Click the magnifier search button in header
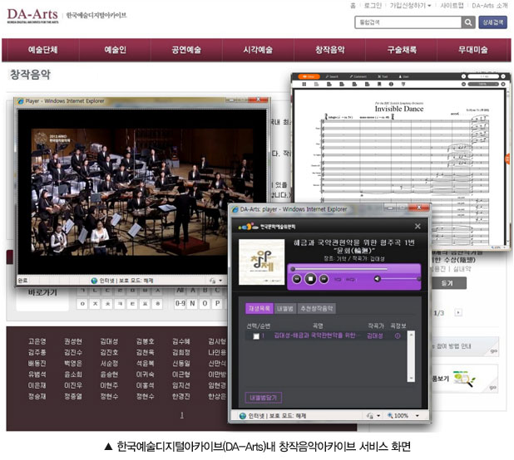514x460 pixels. tap(468, 22)
